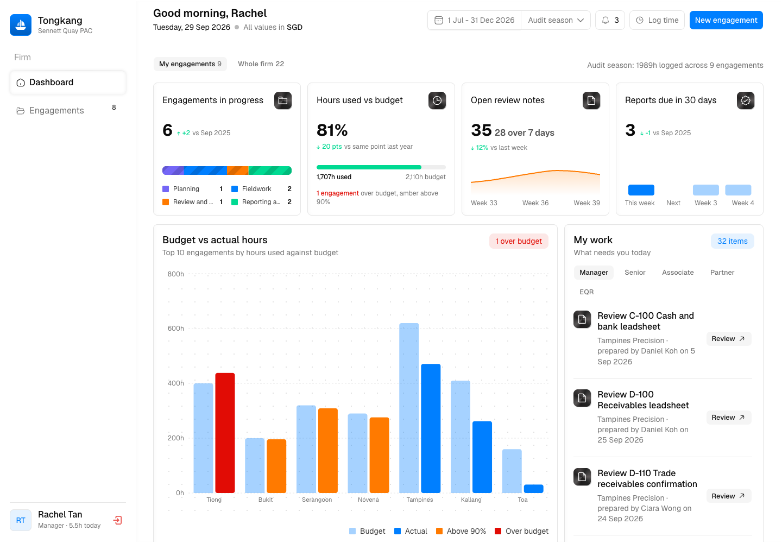782x543 pixels.
Task: Click the Over budget legend color swatch
Action: [498, 531]
